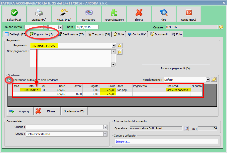Open the Lingua dropdown

[x=105, y=134]
